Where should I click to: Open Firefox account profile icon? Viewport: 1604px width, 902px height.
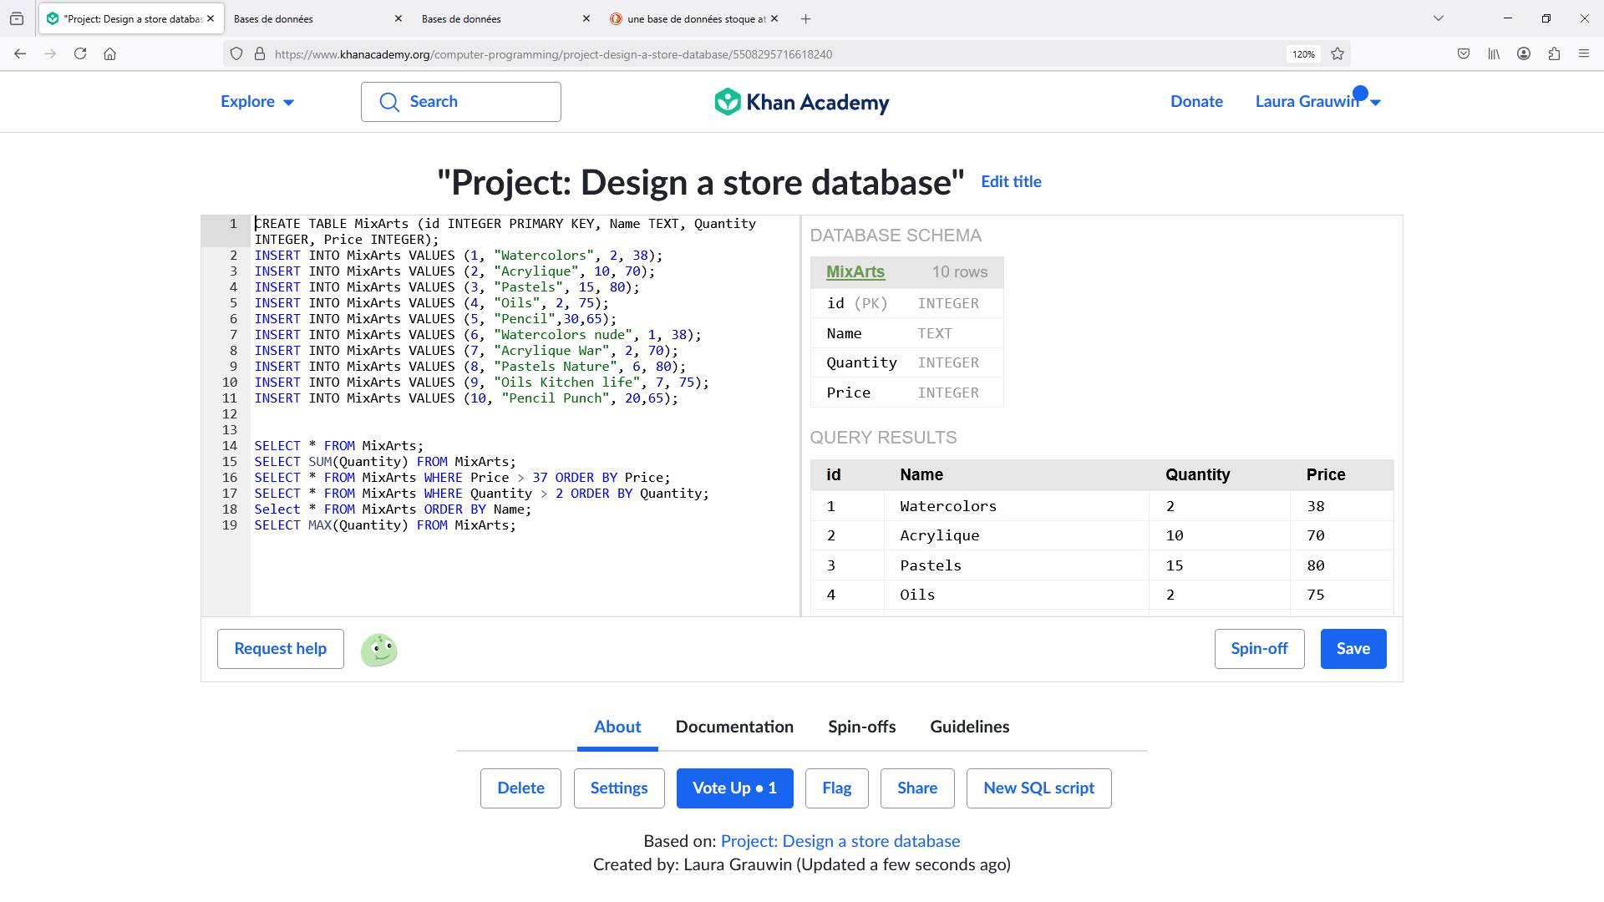tap(1524, 53)
